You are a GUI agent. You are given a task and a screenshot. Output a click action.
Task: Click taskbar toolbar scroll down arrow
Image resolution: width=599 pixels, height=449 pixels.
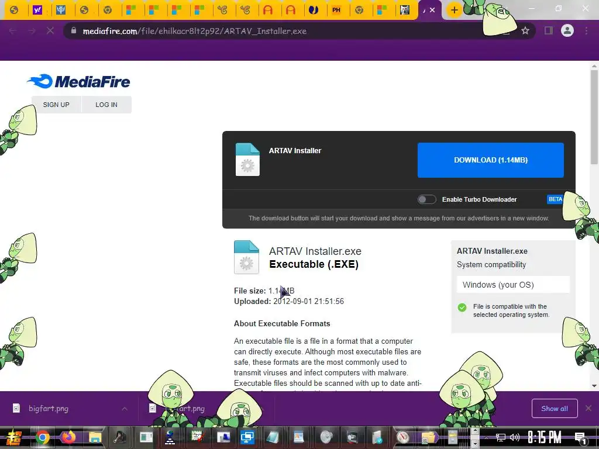click(475, 444)
